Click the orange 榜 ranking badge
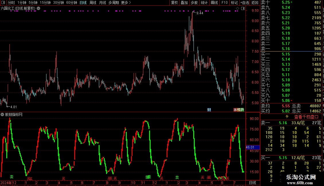 coord(239,110)
